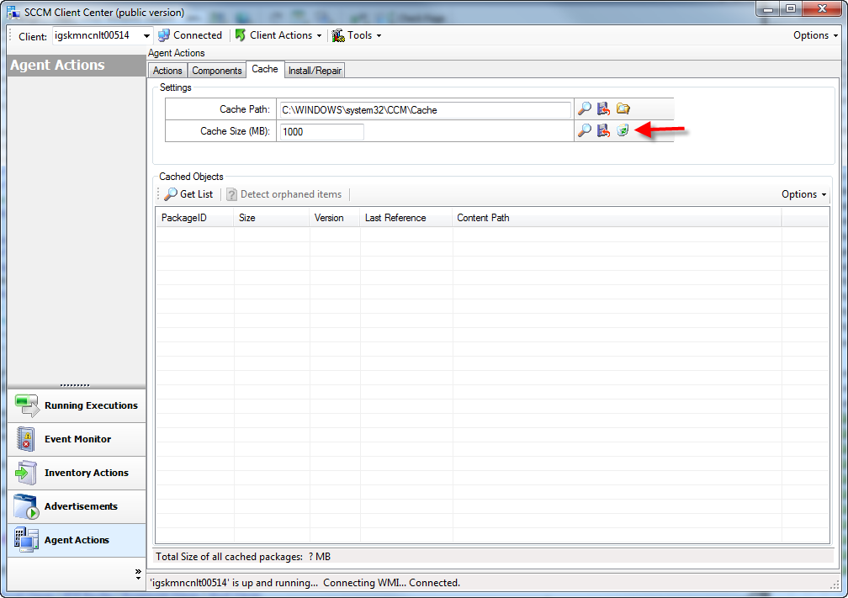Select the Cache tab
Screen dimensions: 848x598
click(264, 69)
